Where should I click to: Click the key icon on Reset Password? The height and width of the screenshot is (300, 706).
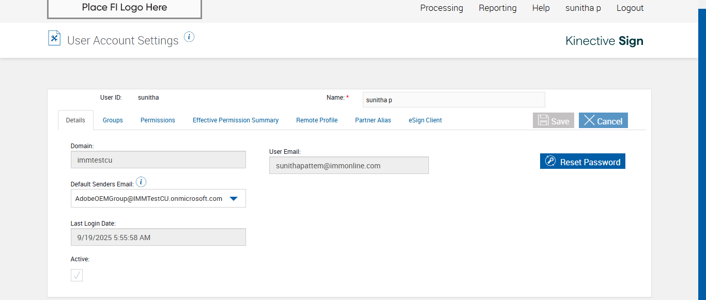(x=550, y=162)
